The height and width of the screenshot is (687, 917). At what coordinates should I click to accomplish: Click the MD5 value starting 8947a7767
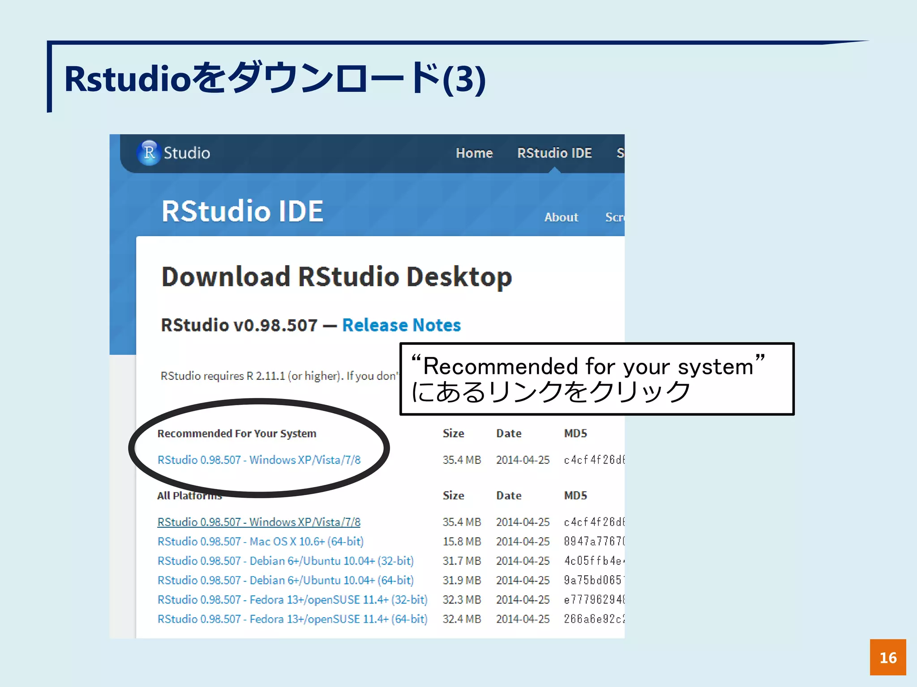pyautogui.click(x=594, y=542)
